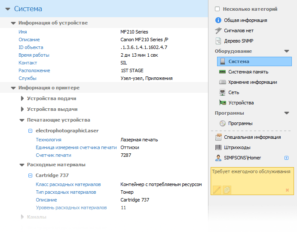Screen dimensions: 297x232
Task: Enable the Несколько категорий checkbox
Action: point(217,9)
